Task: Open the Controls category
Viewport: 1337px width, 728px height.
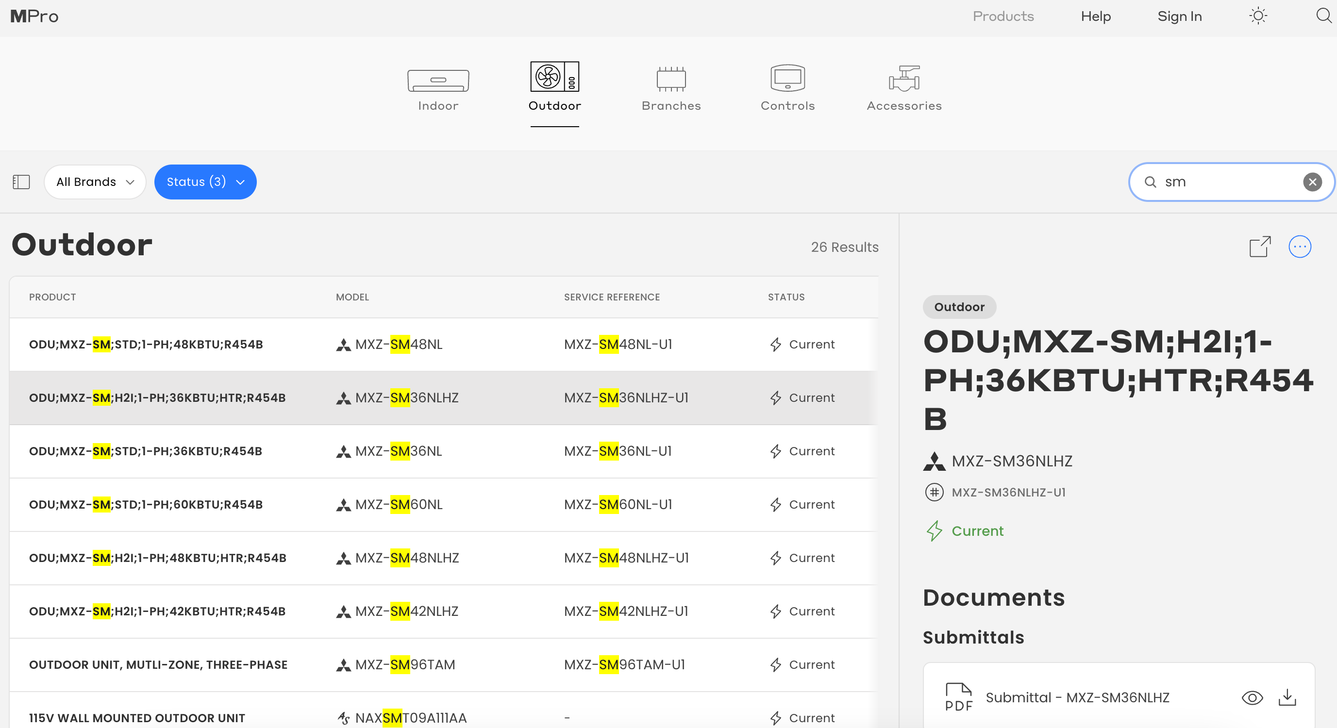Action: point(787,87)
